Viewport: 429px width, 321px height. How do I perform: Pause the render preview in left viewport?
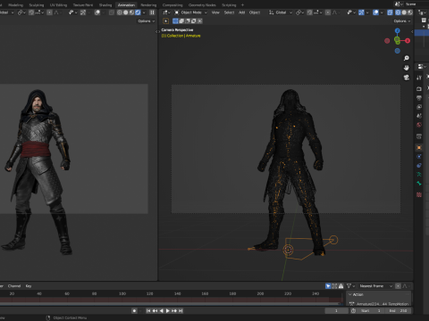(152, 12)
